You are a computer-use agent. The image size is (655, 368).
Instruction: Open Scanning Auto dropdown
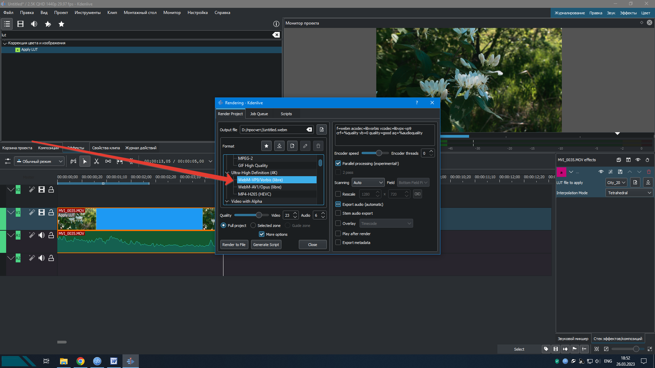pos(368,183)
